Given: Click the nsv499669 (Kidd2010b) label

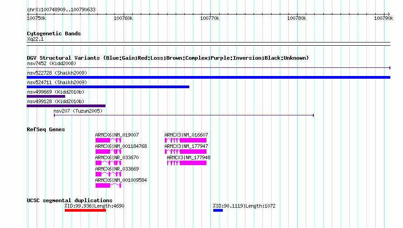Looking at the screenshot, I should click(56, 92).
